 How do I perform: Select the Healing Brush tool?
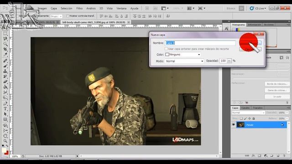[5, 61]
